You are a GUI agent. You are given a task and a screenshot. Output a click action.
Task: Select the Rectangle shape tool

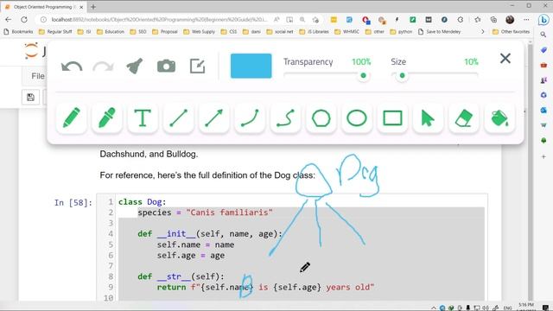(x=392, y=118)
